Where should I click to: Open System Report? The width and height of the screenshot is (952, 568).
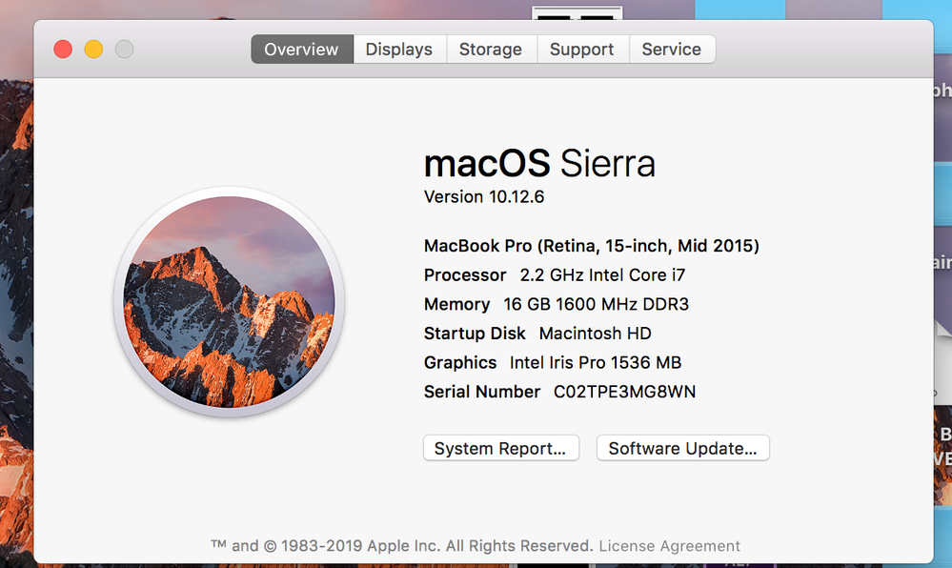pos(500,448)
